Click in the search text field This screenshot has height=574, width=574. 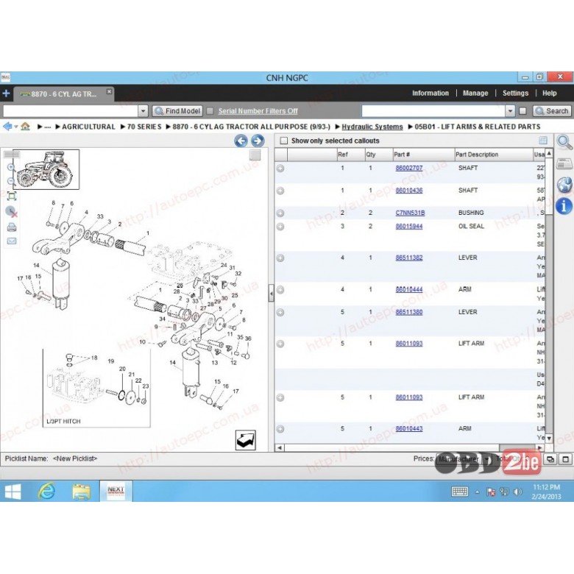tap(433, 111)
